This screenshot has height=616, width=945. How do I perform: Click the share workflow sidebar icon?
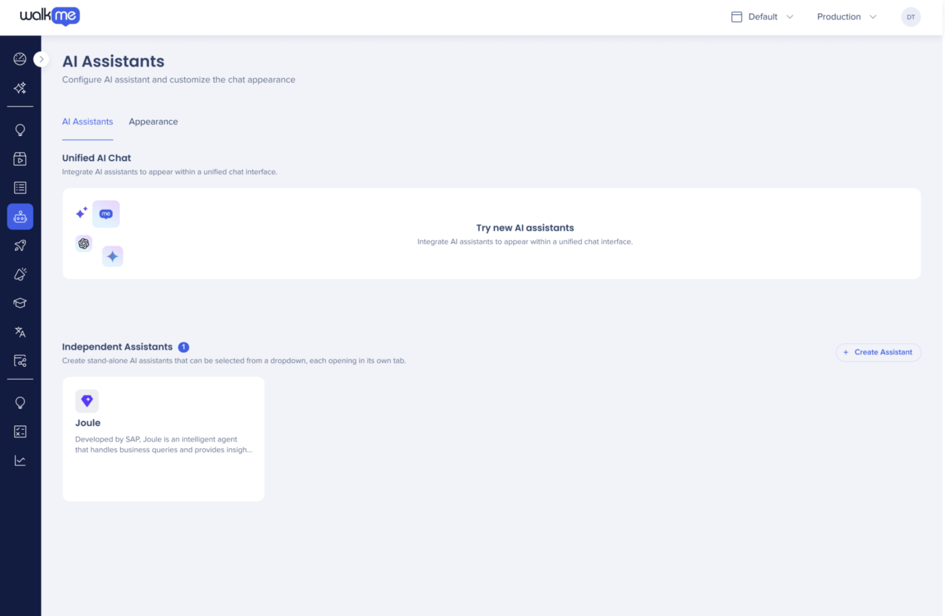pyautogui.click(x=20, y=361)
